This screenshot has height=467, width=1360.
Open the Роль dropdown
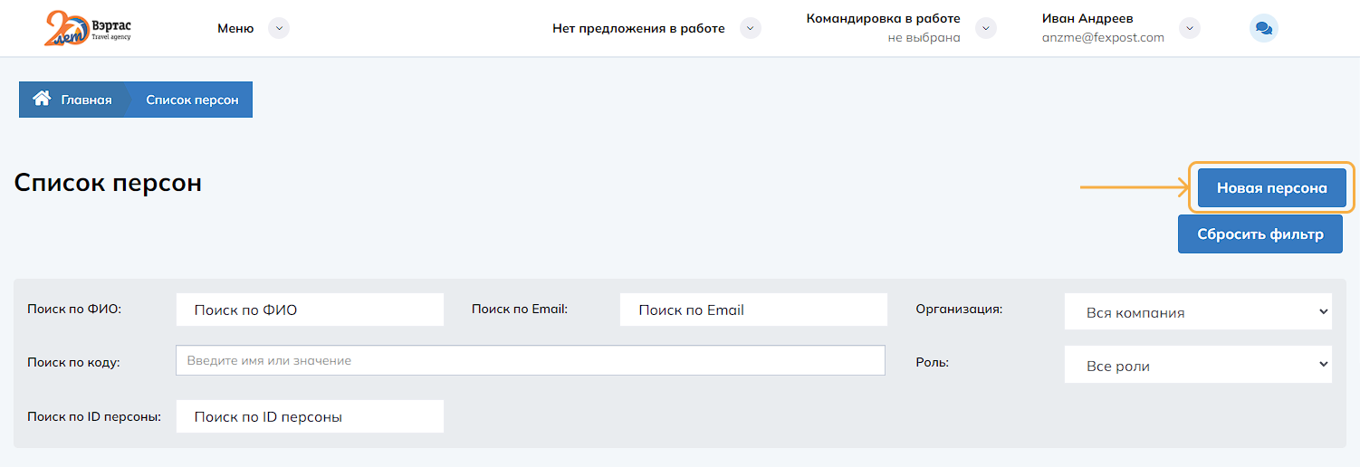pyautogui.click(x=1198, y=366)
